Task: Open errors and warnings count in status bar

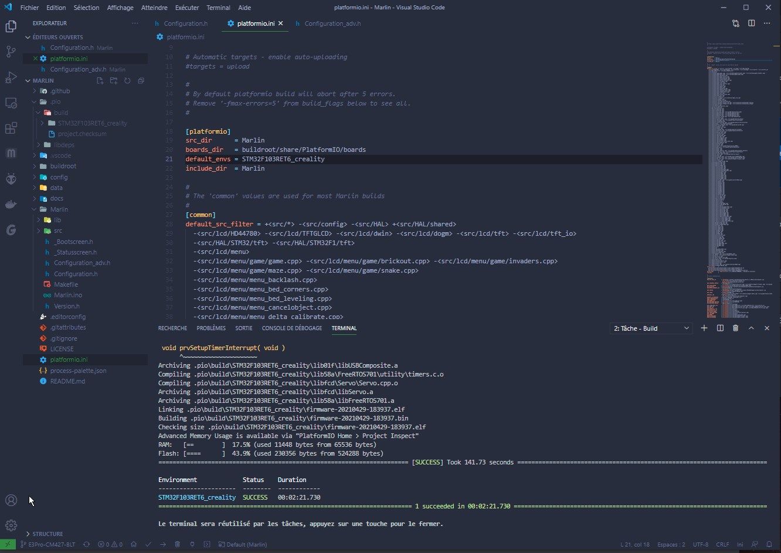Action: click(x=111, y=545)
